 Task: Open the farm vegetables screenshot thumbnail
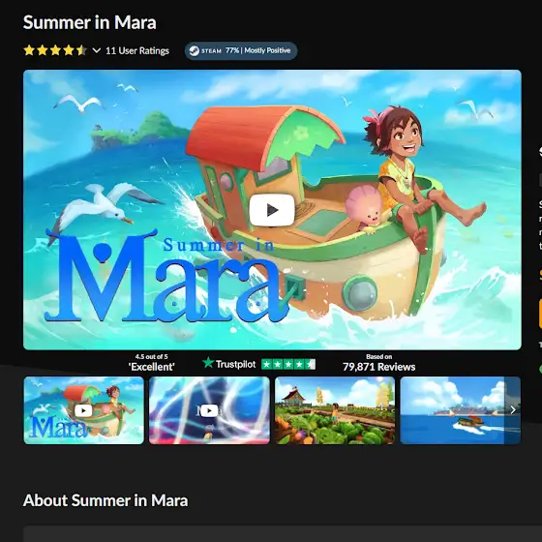click(335, 410)
